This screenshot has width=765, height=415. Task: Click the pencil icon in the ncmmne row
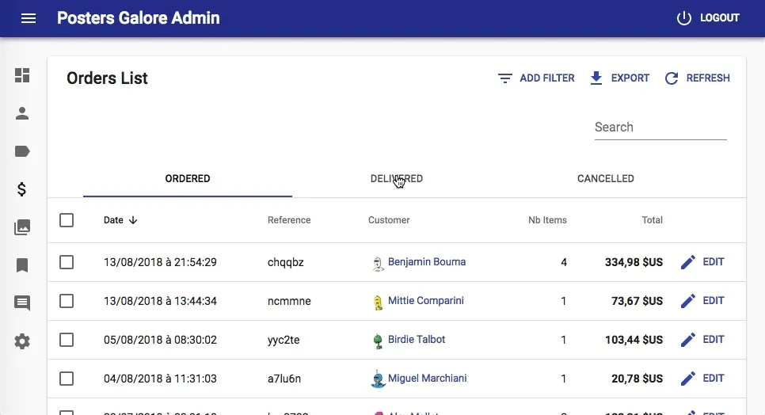[688, 301]
